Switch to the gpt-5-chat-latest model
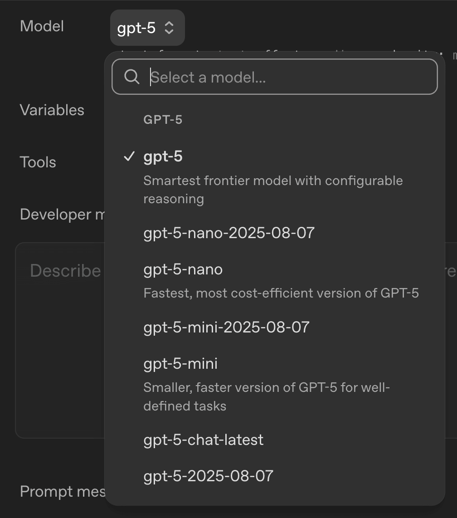Viewport: 457px width, 518px height. pyautogui.click(x=203, y=440)
